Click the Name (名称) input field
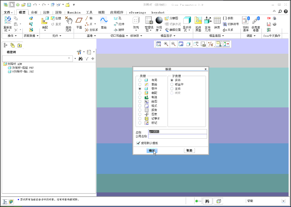Image resolution: width=291 pixels, height=207 pixels. pos(178,132)
